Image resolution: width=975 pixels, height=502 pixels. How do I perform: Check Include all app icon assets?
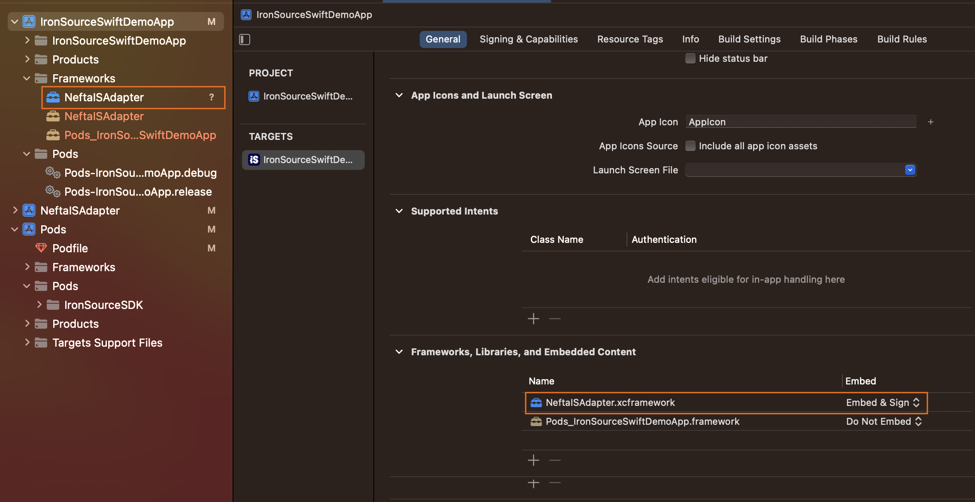(x=690, y=146)
